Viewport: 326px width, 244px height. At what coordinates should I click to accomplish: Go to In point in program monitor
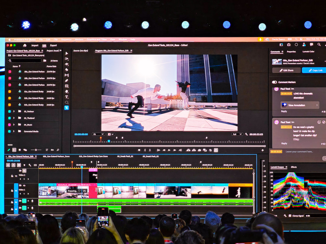[159, 150]
